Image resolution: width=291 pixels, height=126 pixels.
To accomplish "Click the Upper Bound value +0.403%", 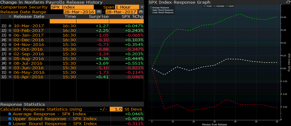I will [x=134, y=119].
